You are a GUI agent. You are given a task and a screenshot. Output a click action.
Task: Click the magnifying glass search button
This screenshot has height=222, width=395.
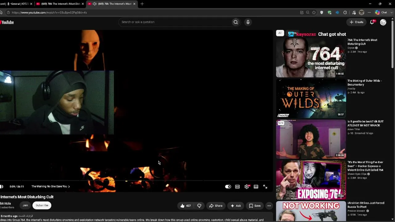[236, 22]
